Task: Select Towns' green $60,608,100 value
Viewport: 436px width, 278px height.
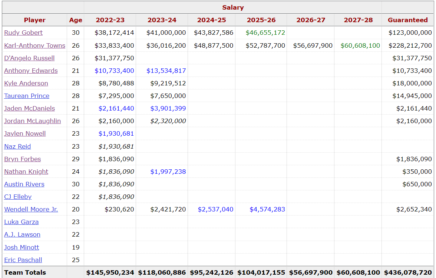Action: coord(360,45)
